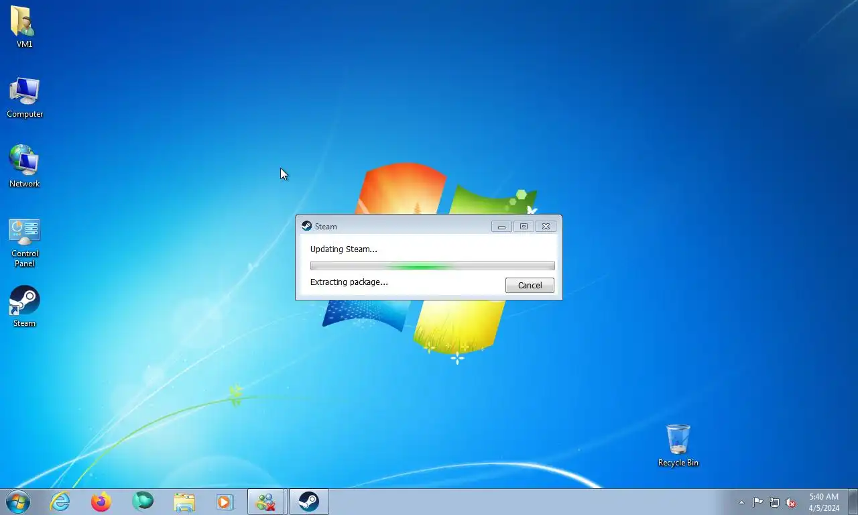This screenshot has width=858, height=515.
Task: Minimize the Steam update dialog
Action: 501,227
